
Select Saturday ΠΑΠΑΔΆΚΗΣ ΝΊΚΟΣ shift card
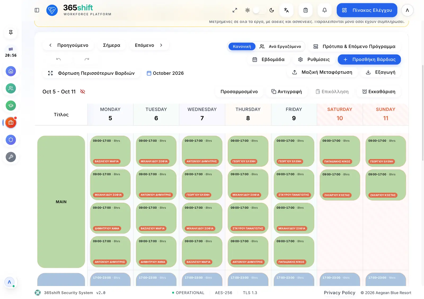(340, 151)
